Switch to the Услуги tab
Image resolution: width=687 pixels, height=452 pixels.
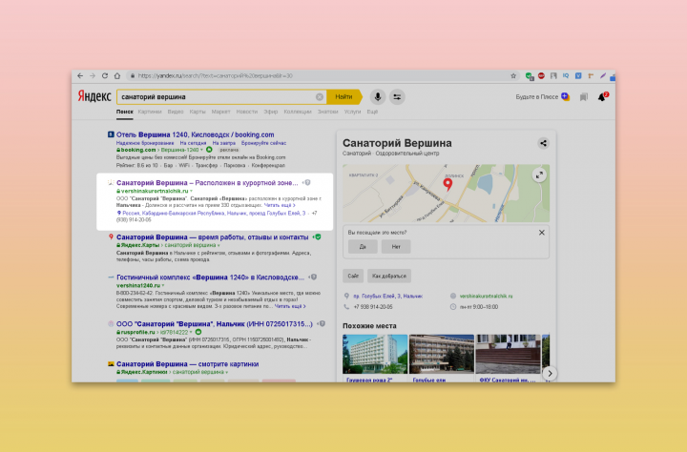point(352,112)
